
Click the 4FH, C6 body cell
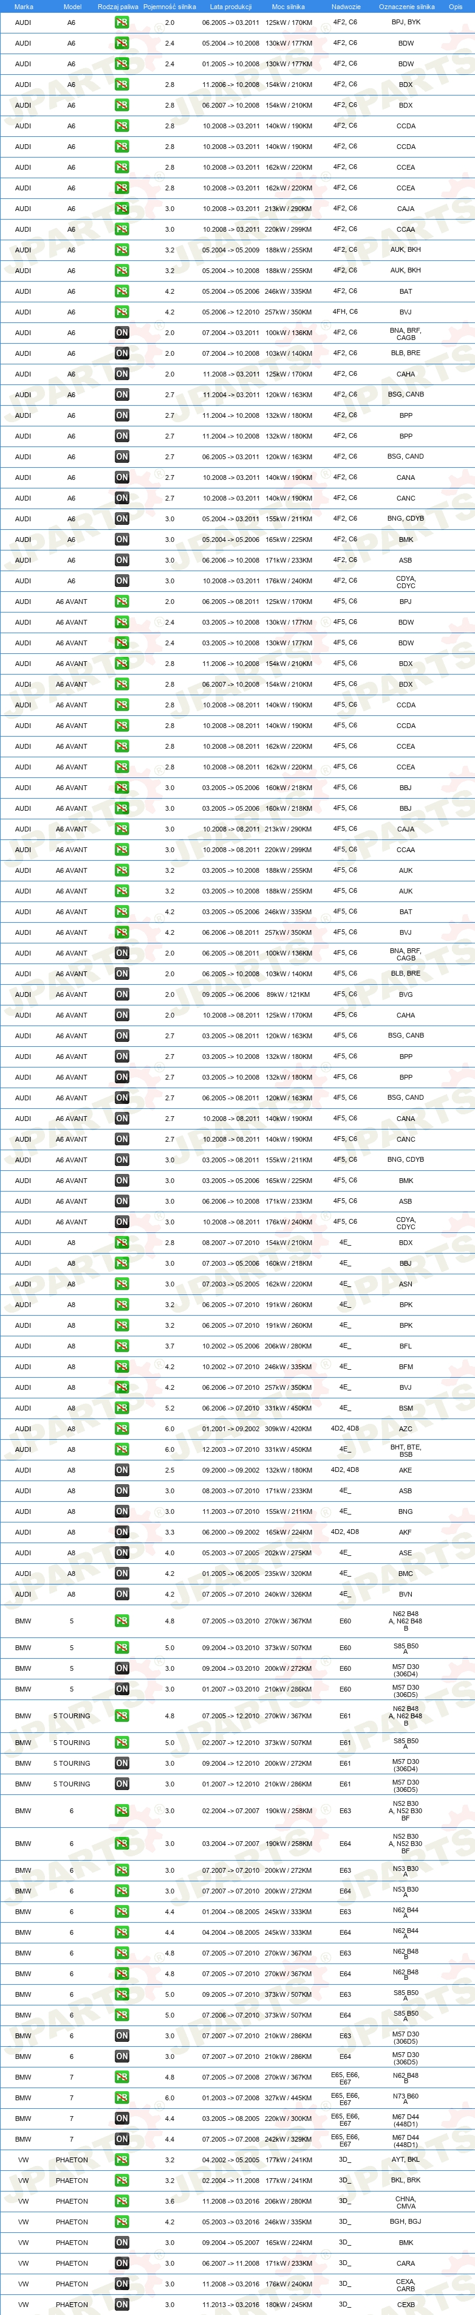[x=345, y=312]
